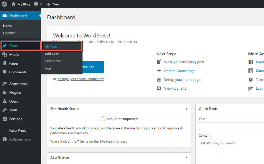Click the graduation cap icon next to Learn
The height and width of the screenshot is (164, 264).
251,88
